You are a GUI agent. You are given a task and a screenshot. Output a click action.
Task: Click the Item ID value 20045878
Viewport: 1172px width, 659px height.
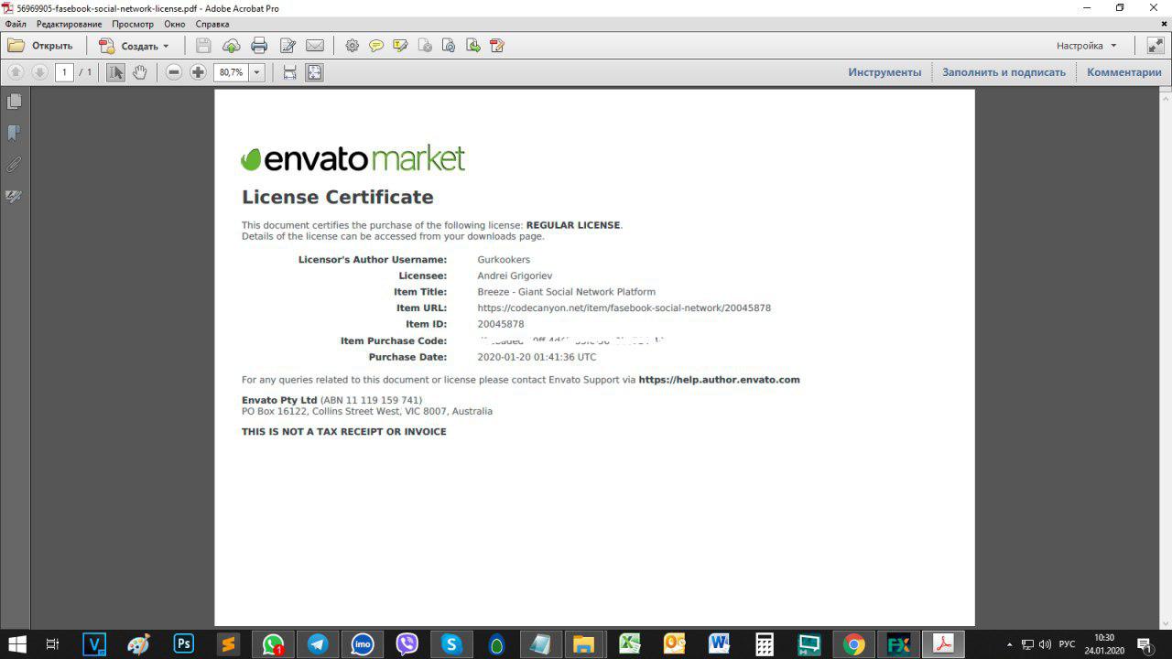[501, 324]
